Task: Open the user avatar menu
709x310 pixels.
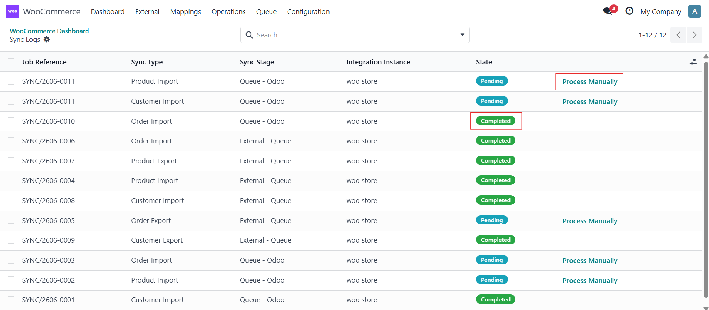Action: (x=695, y=11)
